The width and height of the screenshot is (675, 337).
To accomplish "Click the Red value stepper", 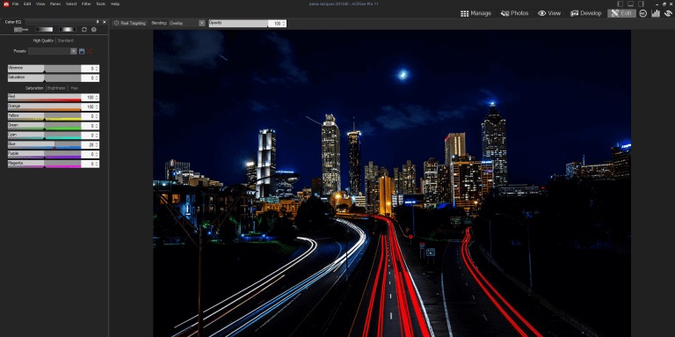I will (97, 98).
